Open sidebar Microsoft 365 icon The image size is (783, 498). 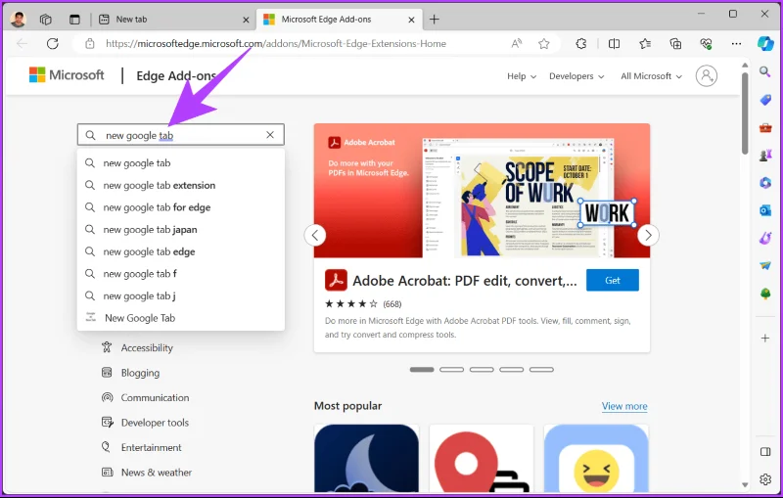pyautogui.click(x=765, y=183)
